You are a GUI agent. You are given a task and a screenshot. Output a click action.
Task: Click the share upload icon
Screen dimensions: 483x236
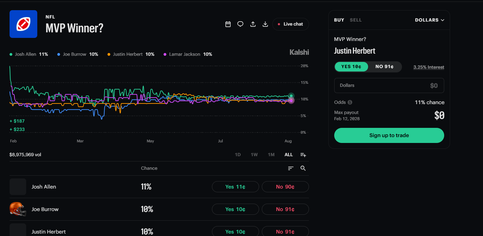point(253,24)
